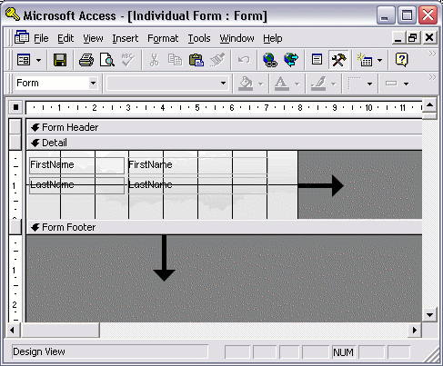Open the Fill Color dropdown arrow
Viewport: 443px width, 366px height.
click(x=261, y=84)
